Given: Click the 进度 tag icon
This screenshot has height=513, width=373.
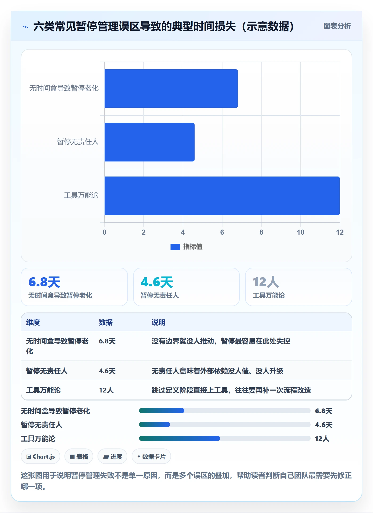Looking at the screenshot, I should 106,457.
